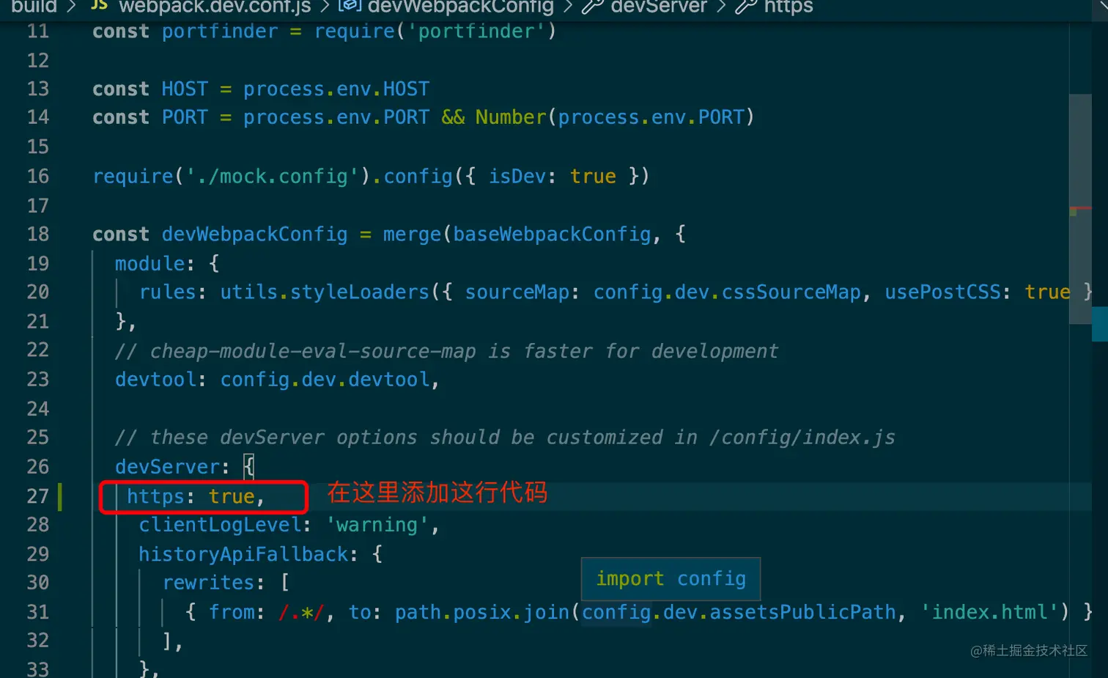The image size is (1108, 678).
Task: Click 'portfinder' variable on line 11
Action: click(x=220, y=32)
